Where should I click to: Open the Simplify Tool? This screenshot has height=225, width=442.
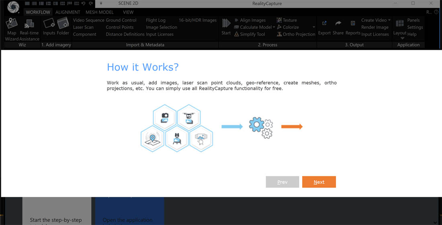coord(250,34)
